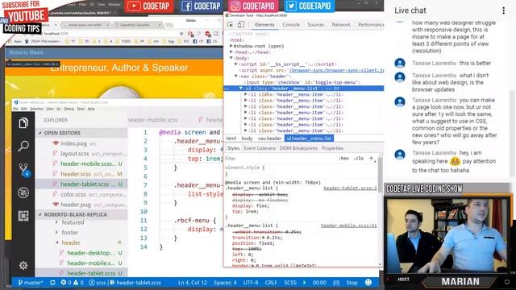This screenshot has width=516, height=290.
Task: Click the master branch indicator in status bar
Action: pyautogui.click(x=31, y=283)
